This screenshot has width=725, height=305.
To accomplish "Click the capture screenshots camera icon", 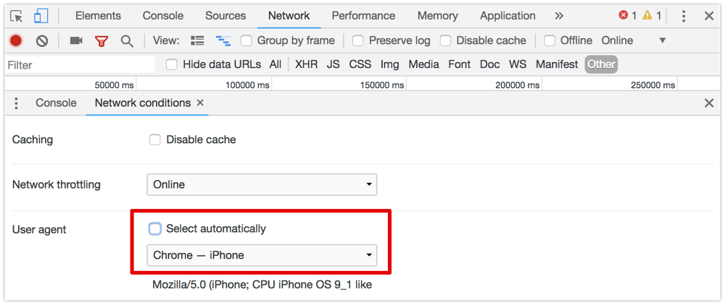I will 76,40.
